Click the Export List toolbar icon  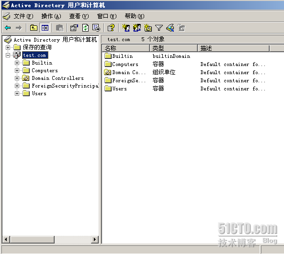pos(96,28)
